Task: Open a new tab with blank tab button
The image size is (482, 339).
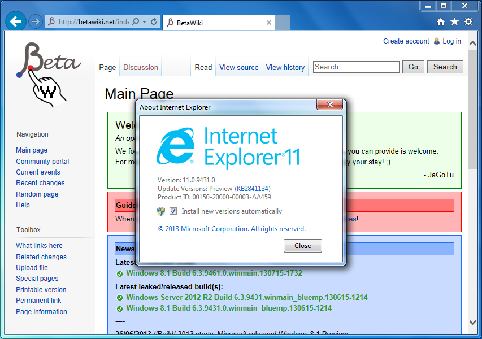Action: coord(283,23)
